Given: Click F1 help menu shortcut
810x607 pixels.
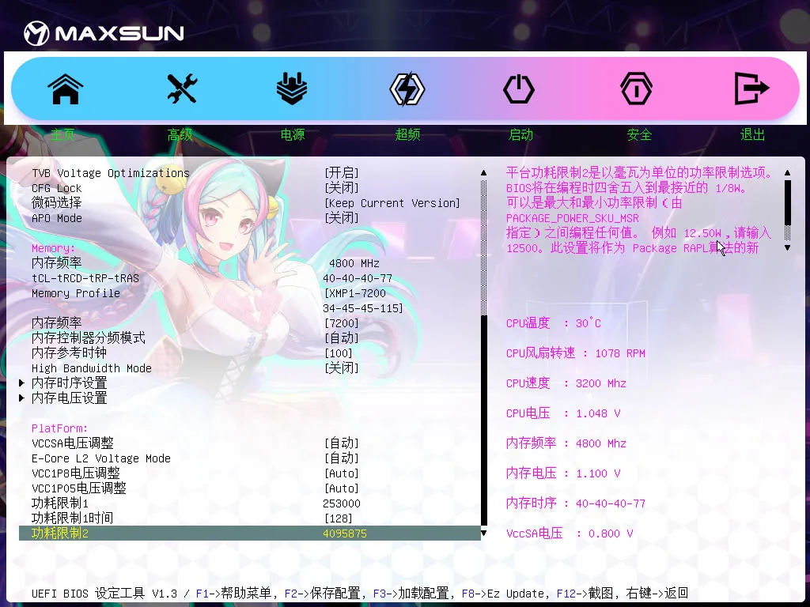Looking at the screenshot, I should pyautogui.click(x=233, y=594).
